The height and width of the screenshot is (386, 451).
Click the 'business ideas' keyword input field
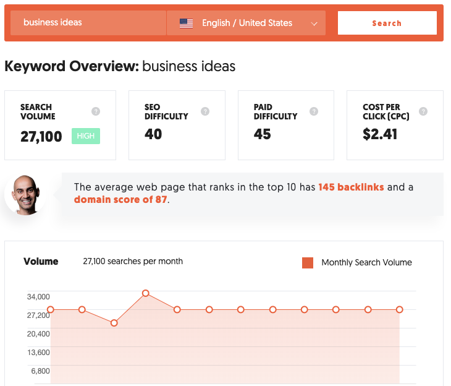click(88, 23)
